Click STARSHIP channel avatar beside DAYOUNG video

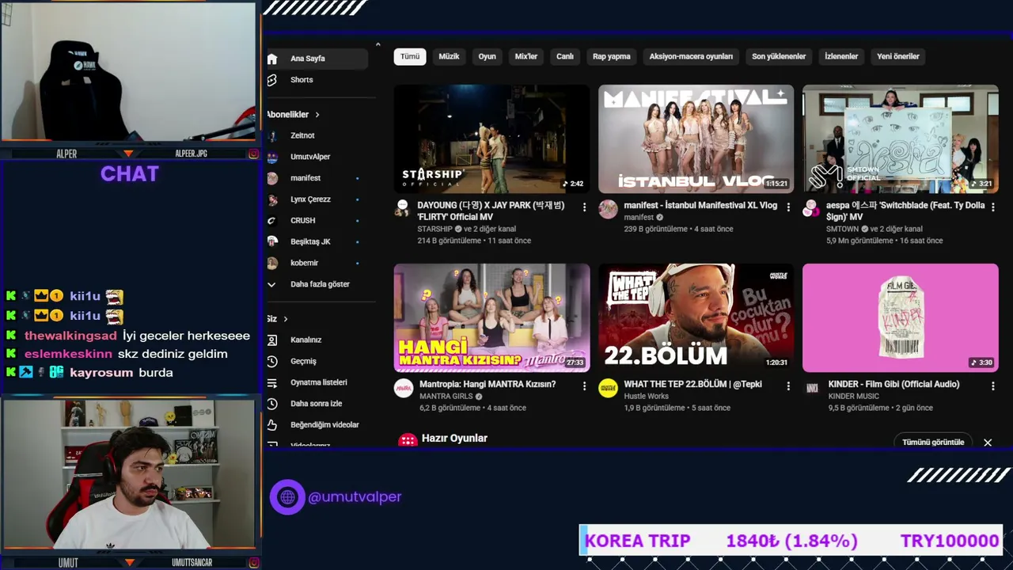pyautogui.click(x=404, y=209)
